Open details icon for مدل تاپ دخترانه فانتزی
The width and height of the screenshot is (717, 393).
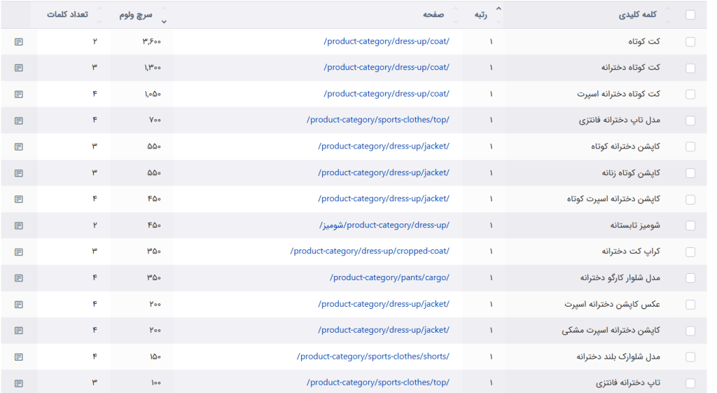click(19, 120)
